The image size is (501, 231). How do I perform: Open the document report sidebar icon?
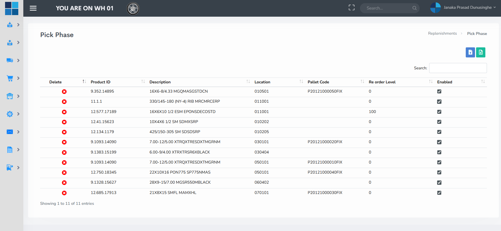[x=10, y=150]
